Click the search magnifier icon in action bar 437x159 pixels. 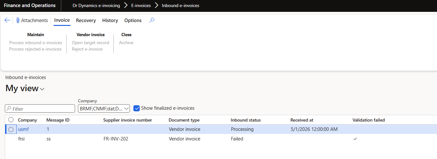click(152, 20)
